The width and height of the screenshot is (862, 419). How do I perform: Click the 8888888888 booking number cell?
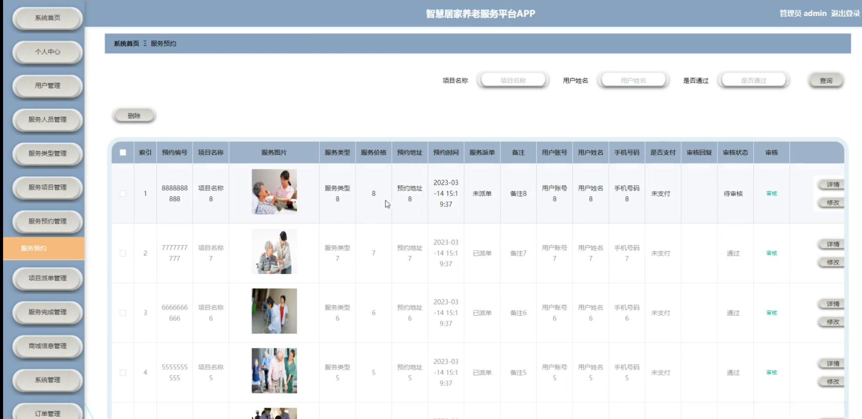174,194
